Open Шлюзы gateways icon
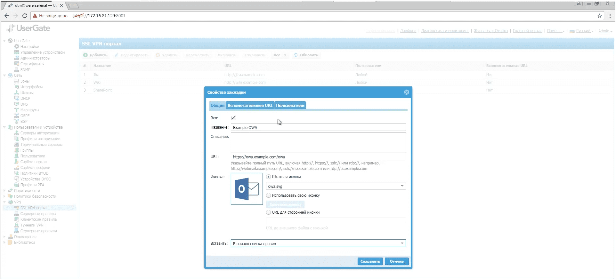616x279 pixels. click(17, 93)
